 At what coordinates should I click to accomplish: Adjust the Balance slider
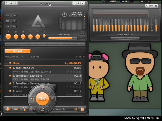(125, 38)
